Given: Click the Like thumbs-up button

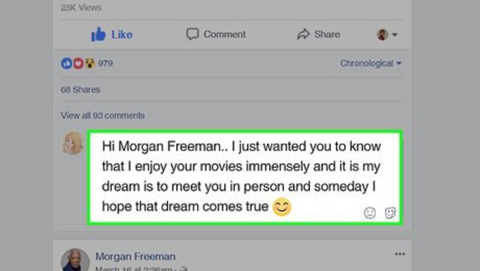Looking at the screenshot, I should [111, 34].
